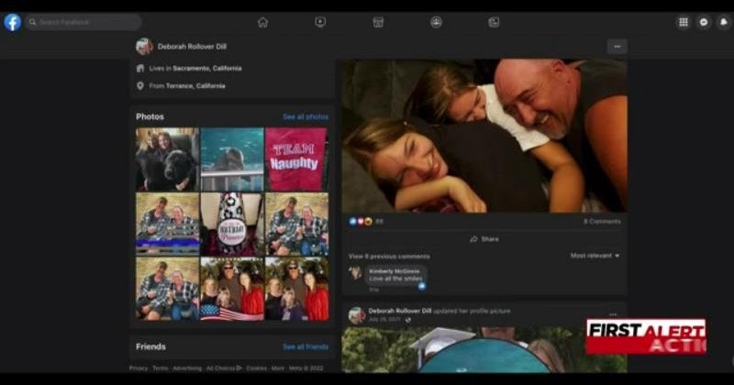Open the See all photos link
The width and height of the screenshot is (734, 385).
pos(306,116)
